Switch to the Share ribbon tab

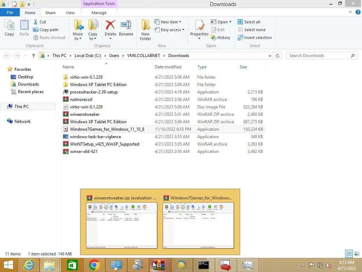tap(50, 13)
